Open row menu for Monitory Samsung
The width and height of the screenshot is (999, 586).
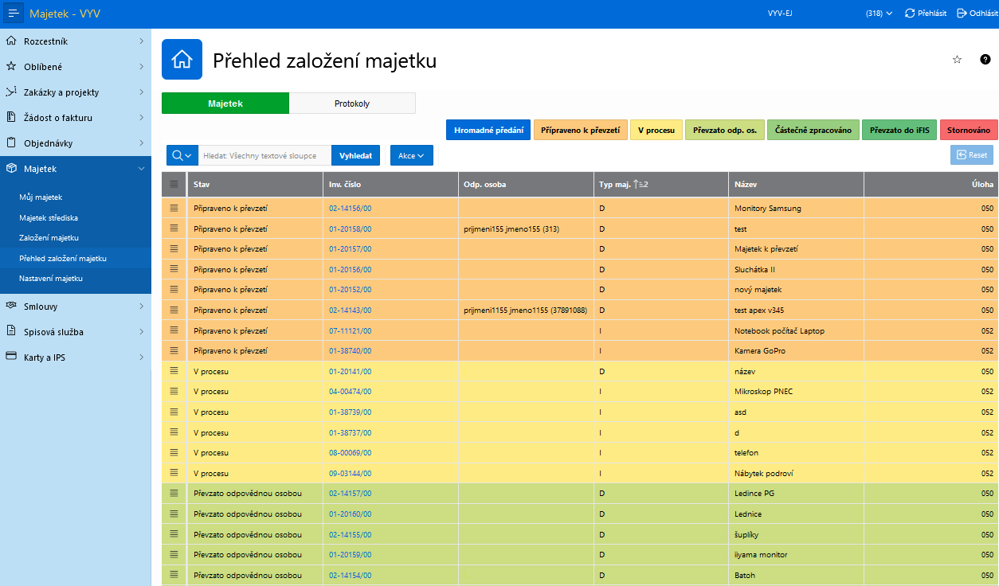coord(174,208)
